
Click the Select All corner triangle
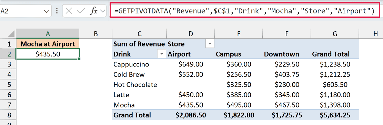[x=11, y=34]
